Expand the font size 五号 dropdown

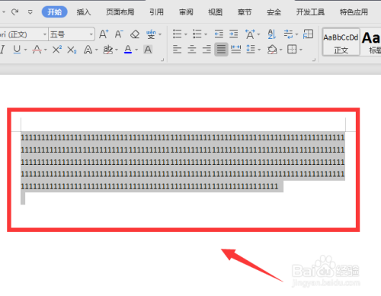pos(91,34)
